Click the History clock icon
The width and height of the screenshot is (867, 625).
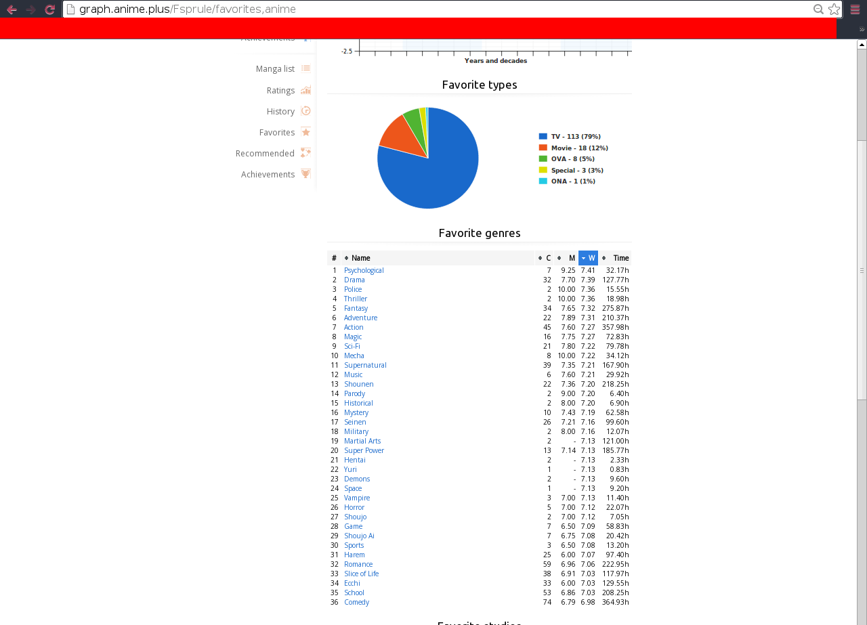click(306, 111)
